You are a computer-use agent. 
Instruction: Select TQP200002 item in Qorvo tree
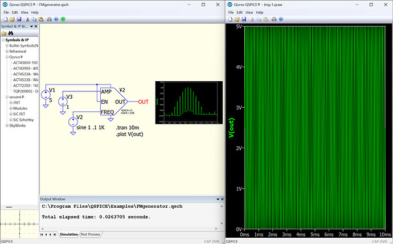coord(26,91)
